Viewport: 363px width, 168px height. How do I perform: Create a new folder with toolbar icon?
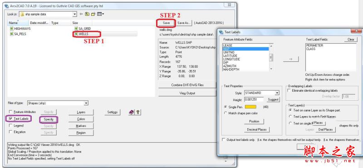[93, 14]
